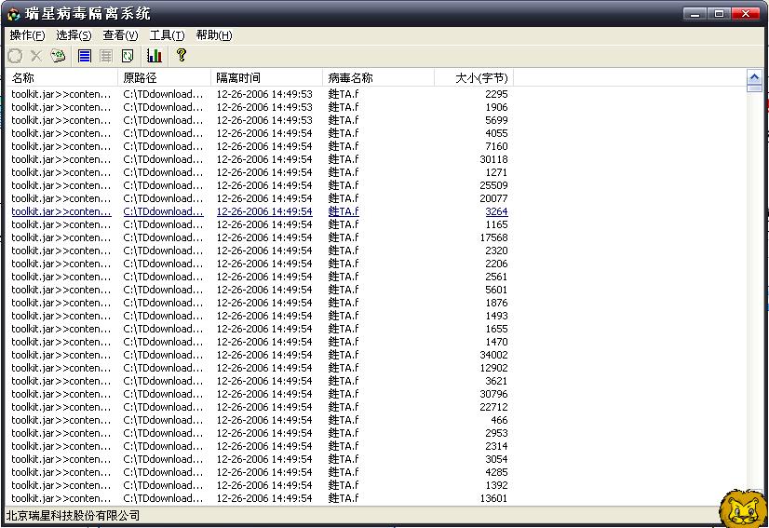Viewport: 769px width, 528px height.
Task: Select the row with size 20077
Action: pos(260,198)
